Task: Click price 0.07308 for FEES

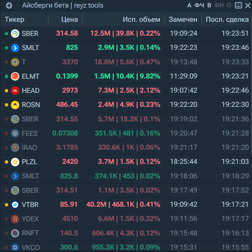Action: coord(65,133)
